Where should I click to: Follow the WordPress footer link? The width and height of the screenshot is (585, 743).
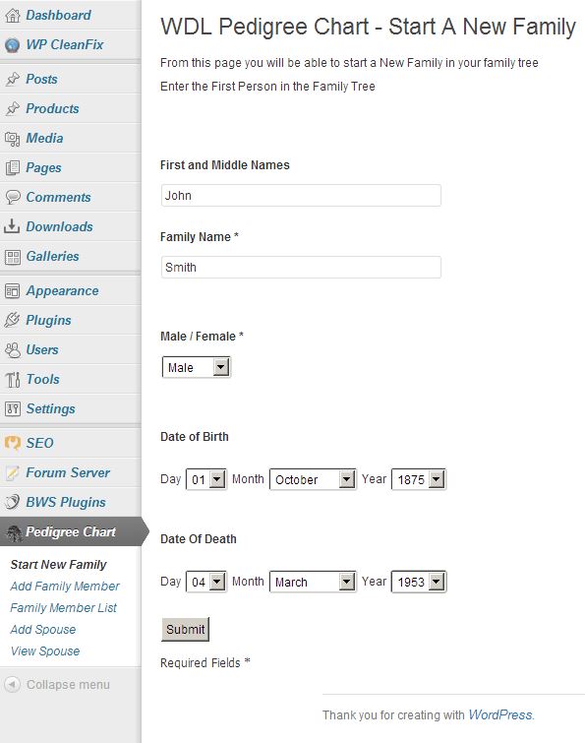pos(500,714)
